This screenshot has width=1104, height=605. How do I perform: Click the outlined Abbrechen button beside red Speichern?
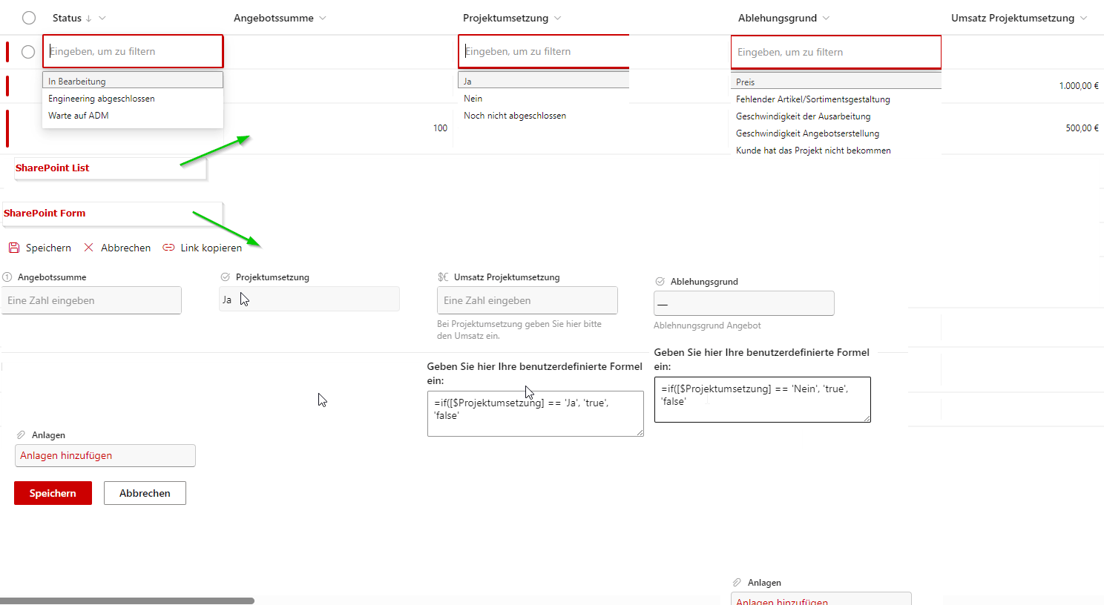point(145,493)
